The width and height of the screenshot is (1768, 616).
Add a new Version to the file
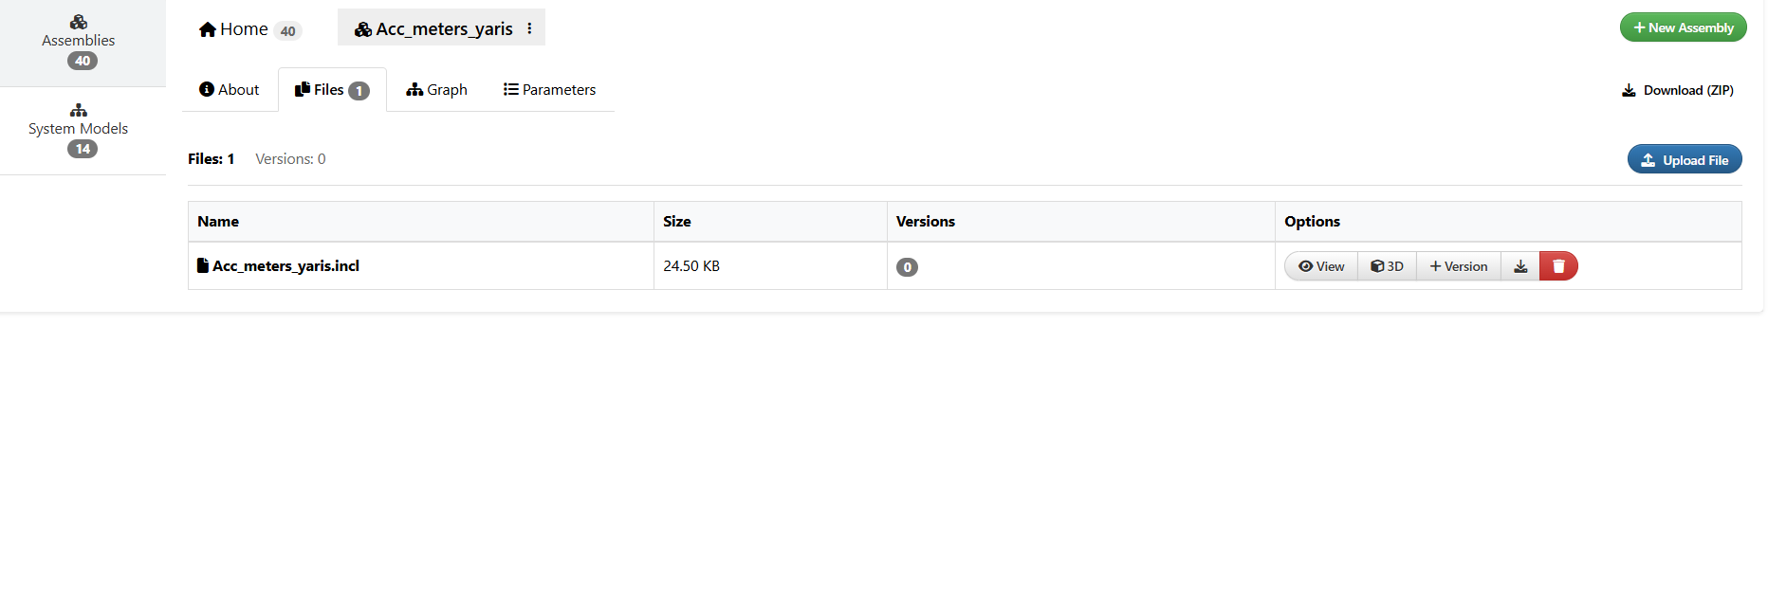click(1459, 266)
